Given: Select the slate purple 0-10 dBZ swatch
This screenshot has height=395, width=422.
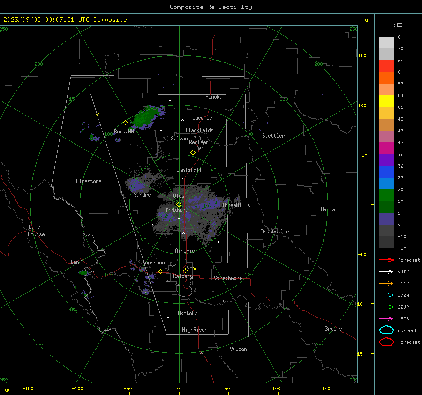Looking at the screenshot, I should tap(386, 219).
